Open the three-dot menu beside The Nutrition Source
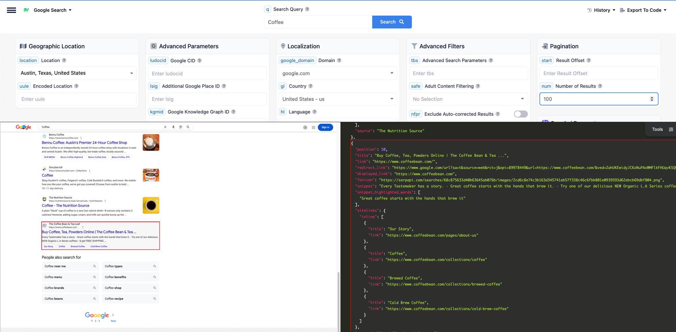This screenshot has width=676, height=332. pos(105,201)
